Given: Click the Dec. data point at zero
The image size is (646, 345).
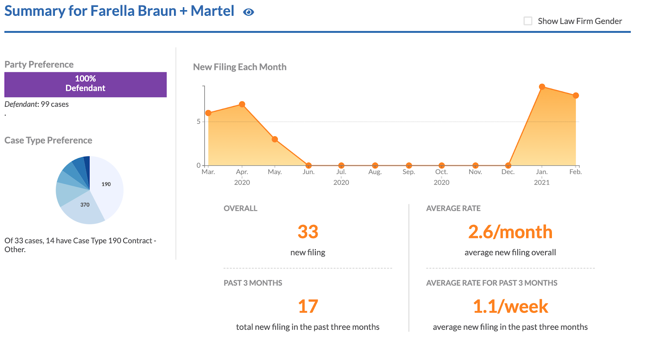Looking at the screenshot, I should tap(508, 166).
